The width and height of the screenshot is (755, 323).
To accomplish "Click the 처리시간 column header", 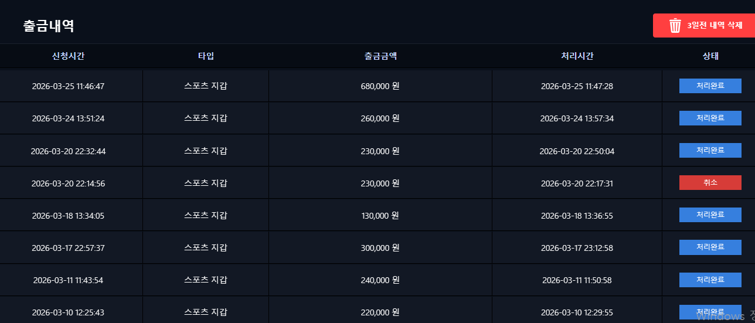I will click(x=577, y=56).
